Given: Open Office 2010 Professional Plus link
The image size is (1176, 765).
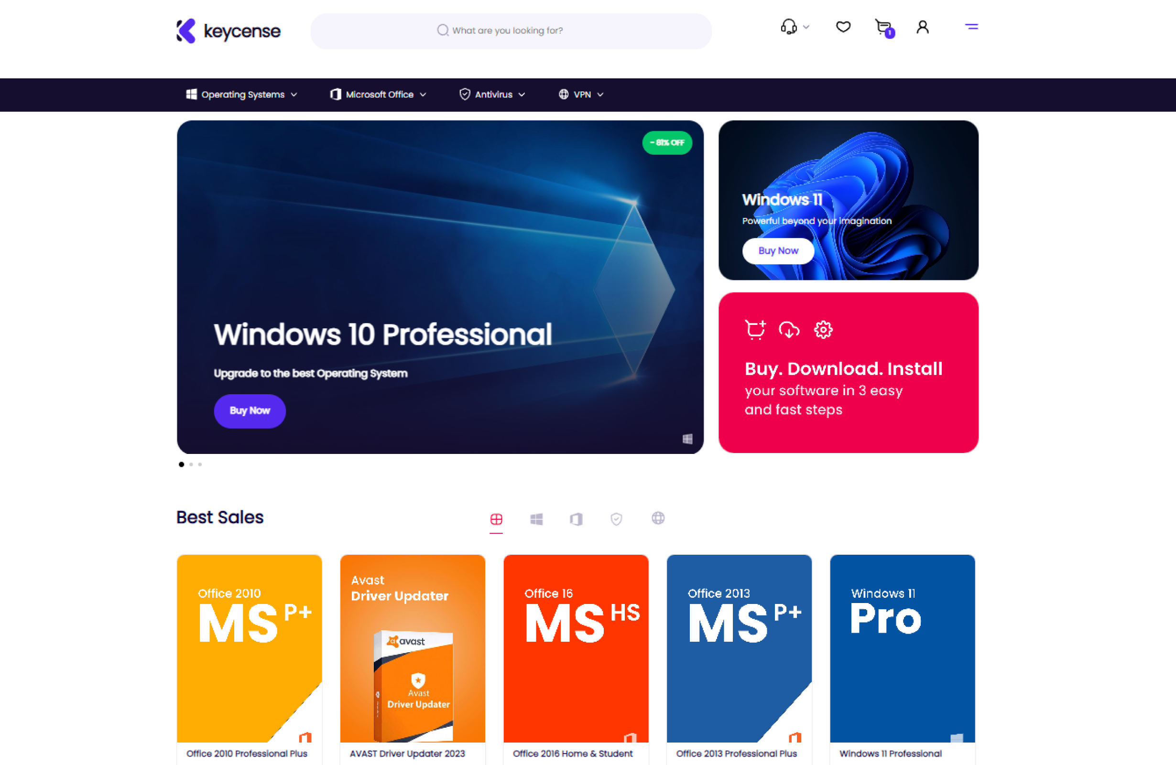Looking at the screenshot, I should [247, 754].
